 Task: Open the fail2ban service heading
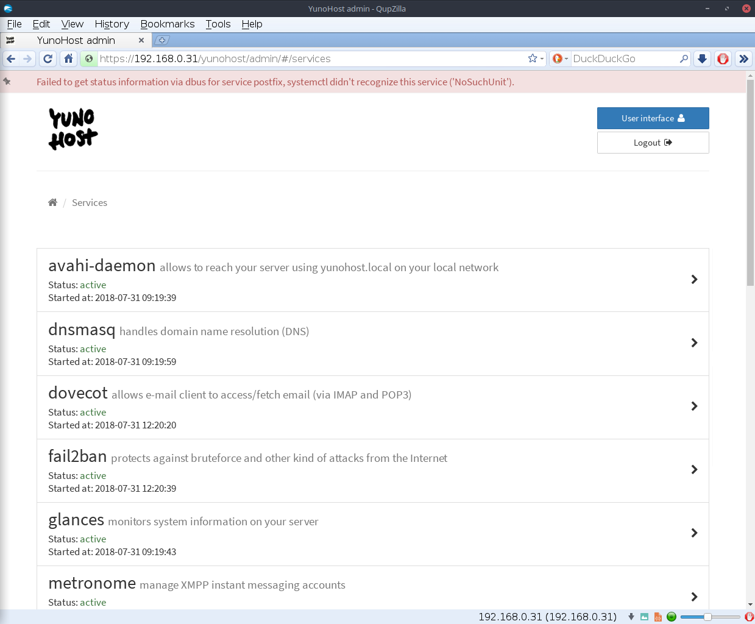pos(77,456)
